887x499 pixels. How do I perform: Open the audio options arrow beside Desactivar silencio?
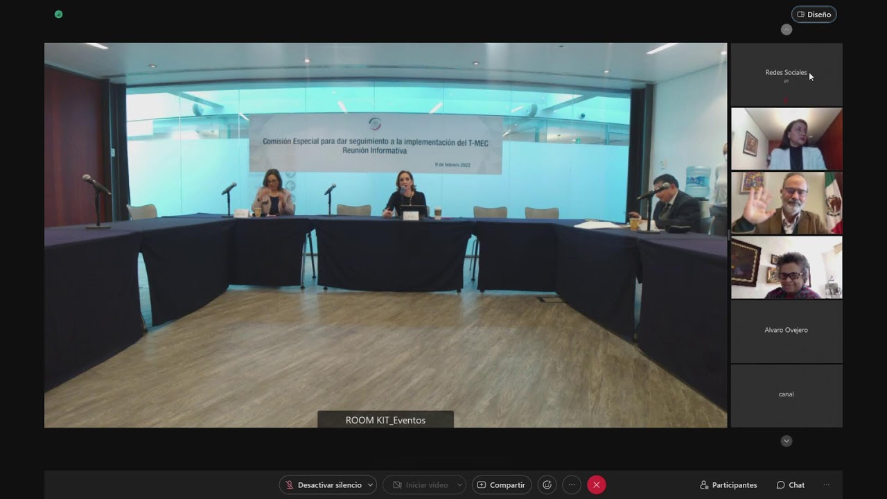371,485
